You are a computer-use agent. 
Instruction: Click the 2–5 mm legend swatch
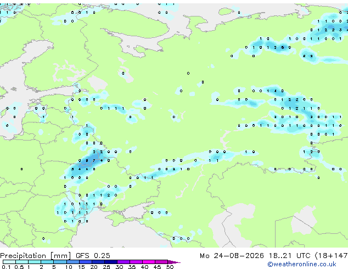[47, 262]
